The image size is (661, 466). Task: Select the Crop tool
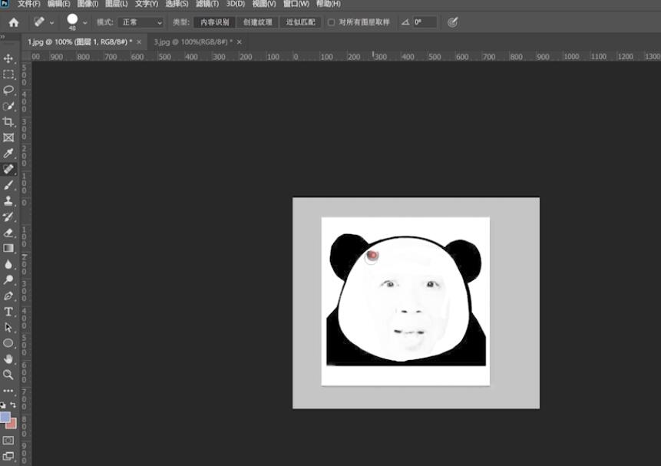[x=8, y=122]
